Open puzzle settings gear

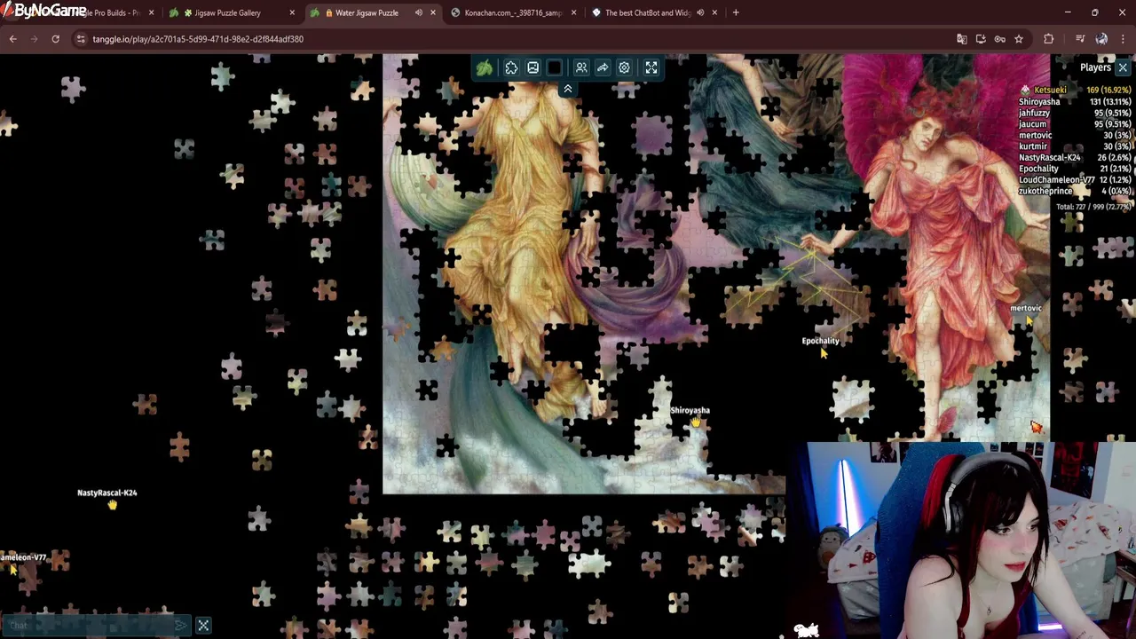coord(624,68)
